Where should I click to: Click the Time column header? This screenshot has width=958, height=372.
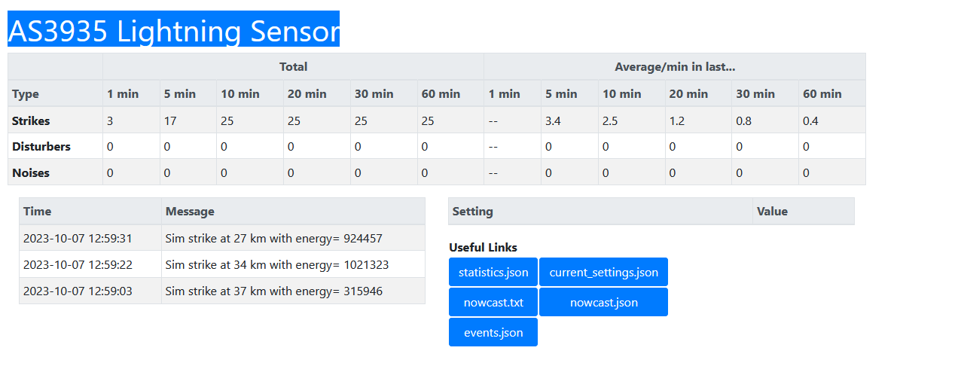click(90, 211)
